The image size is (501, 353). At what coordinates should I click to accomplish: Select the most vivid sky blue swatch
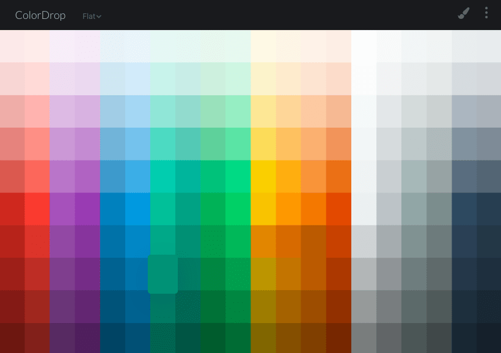[x=137, y=208]
